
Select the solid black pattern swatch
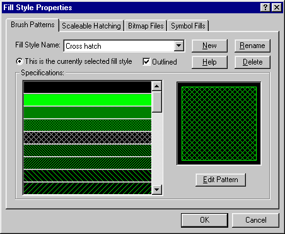pos(88,87)
